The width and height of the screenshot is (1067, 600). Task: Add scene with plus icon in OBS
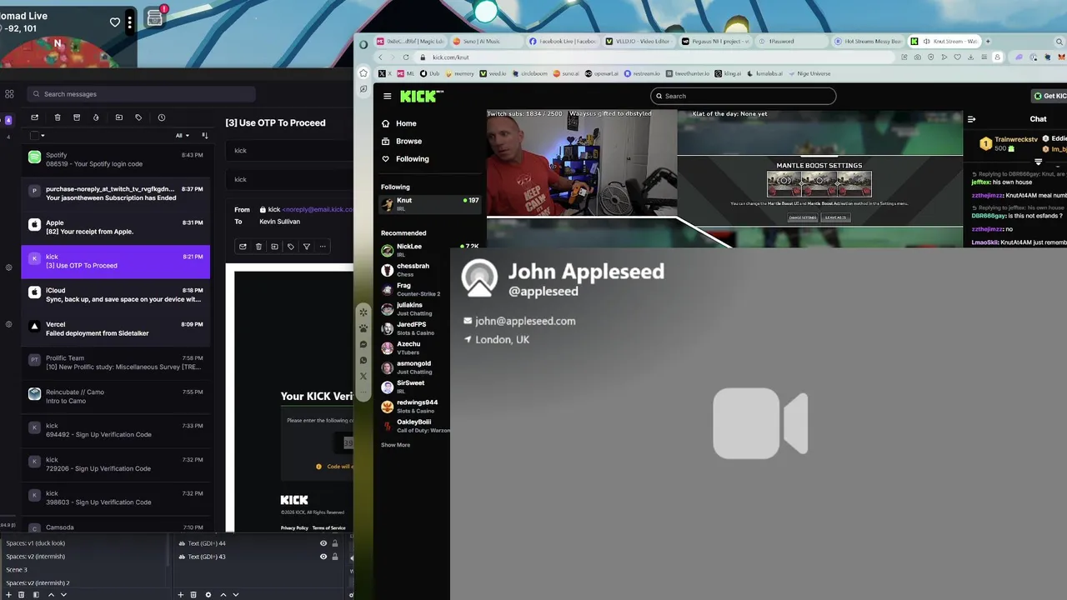[10, 595]
